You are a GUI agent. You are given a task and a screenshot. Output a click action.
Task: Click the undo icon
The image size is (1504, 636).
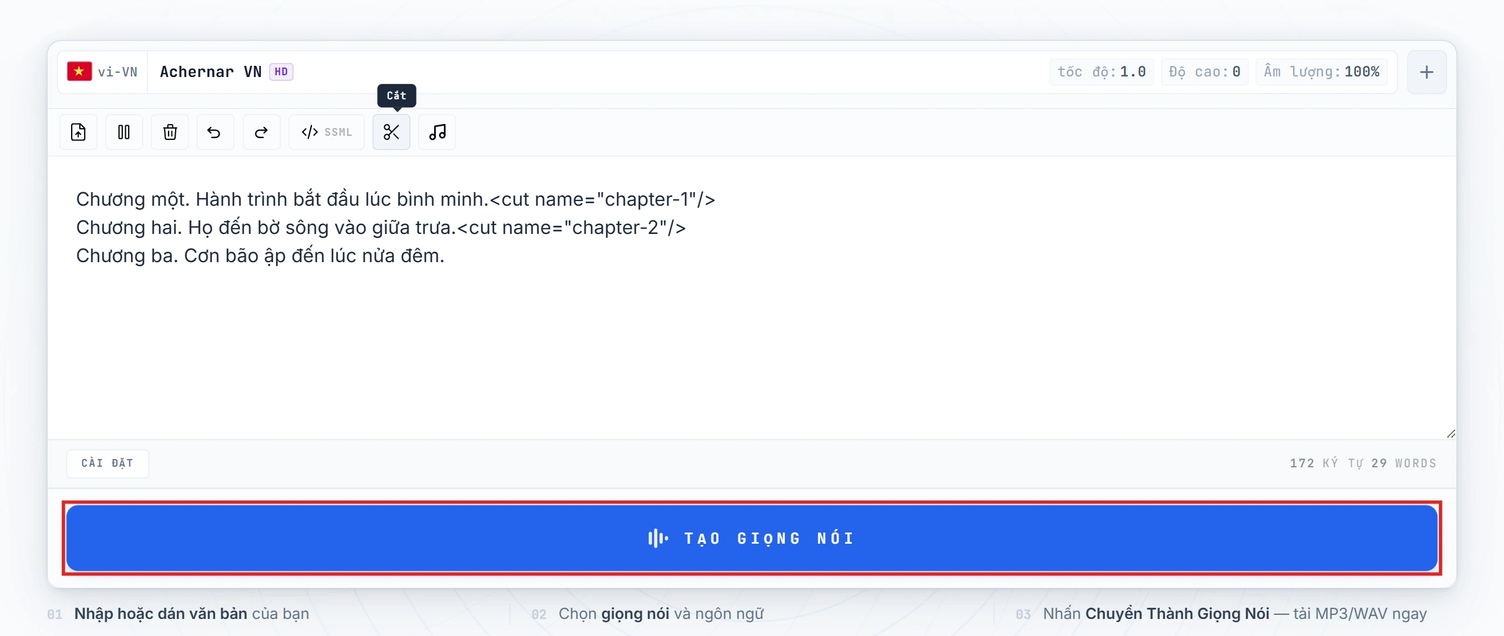point(214,132)
